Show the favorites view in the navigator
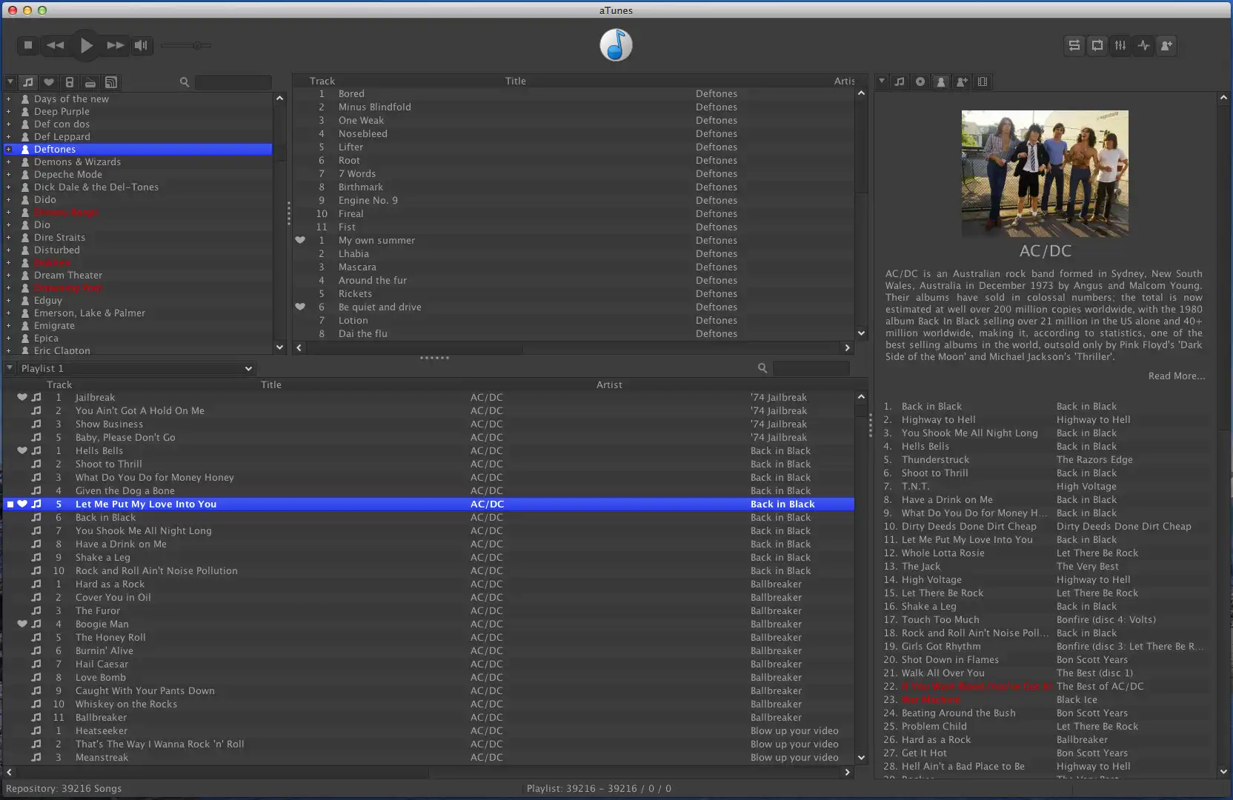The width and height of the screenshot is (1233, 800). [49, 82]
